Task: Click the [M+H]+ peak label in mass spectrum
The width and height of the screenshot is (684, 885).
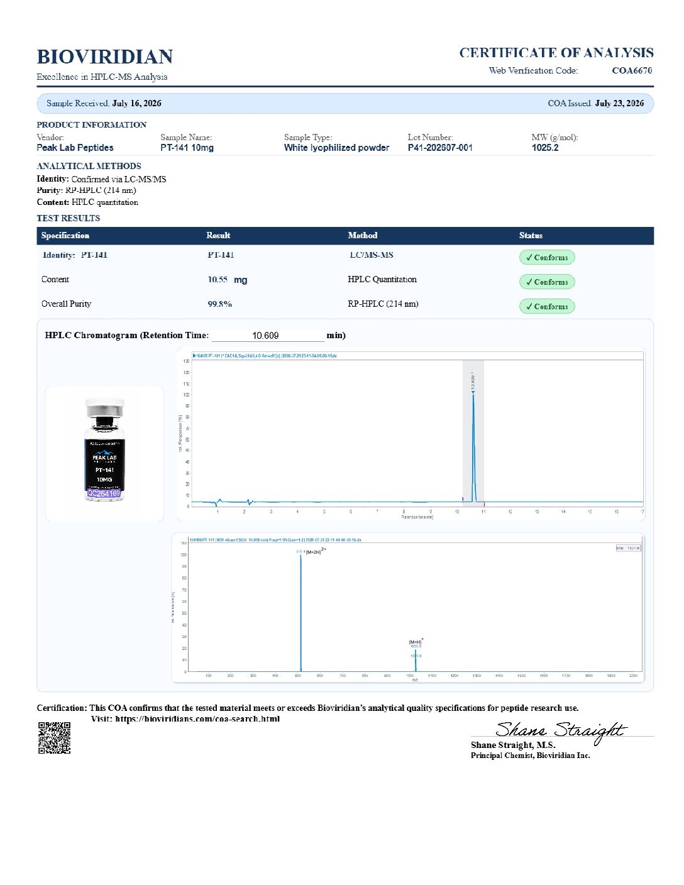Action: tap(416, 642)
